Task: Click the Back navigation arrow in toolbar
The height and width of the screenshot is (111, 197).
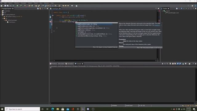Action: click(x=68, y=6)
